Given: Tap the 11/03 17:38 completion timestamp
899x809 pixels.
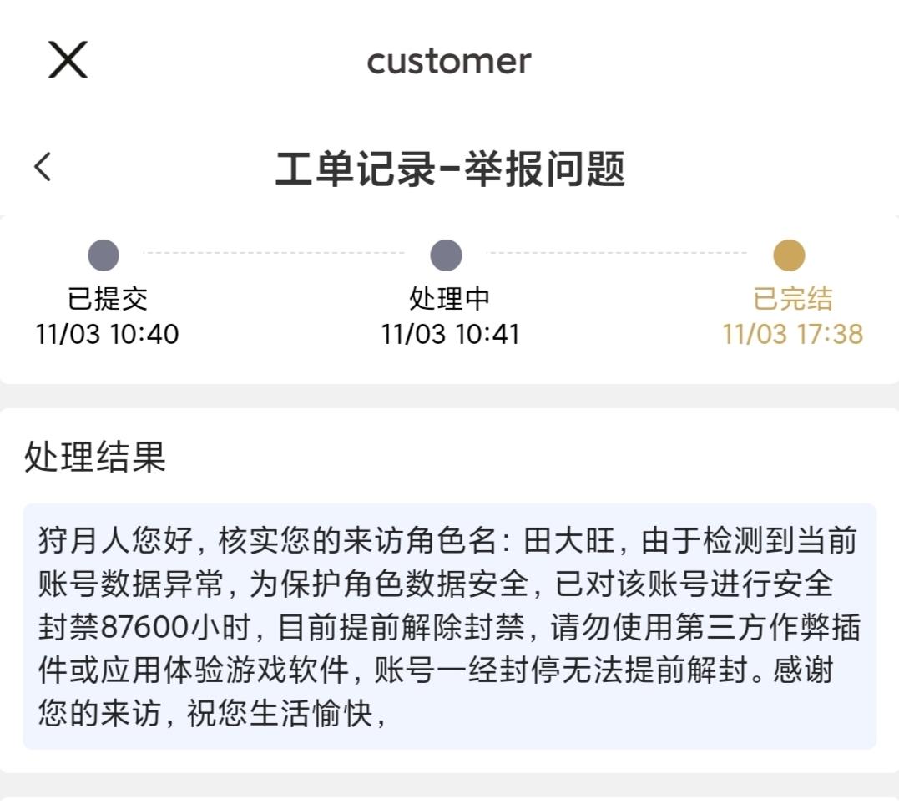Looking at the screenshot, I should (793, 335).
